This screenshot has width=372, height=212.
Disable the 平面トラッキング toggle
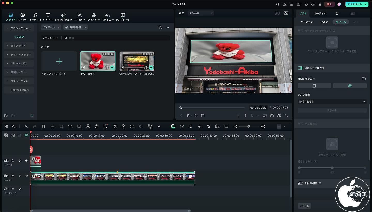coord(300,68)
